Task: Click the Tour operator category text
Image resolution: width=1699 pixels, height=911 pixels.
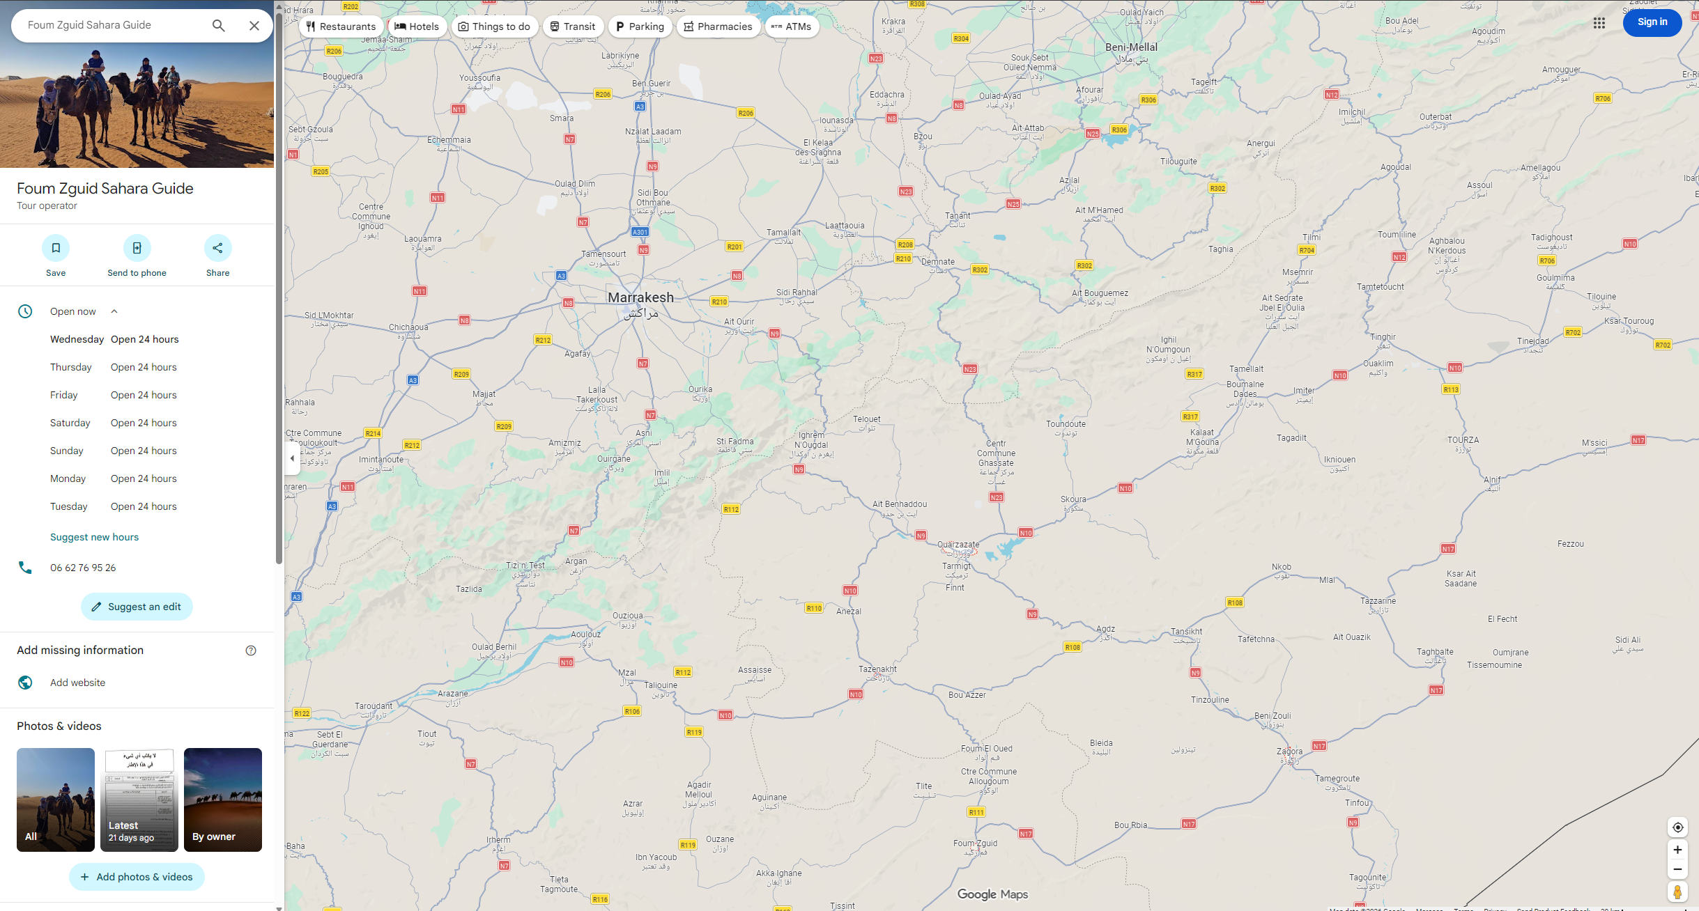Action: (x=47, y=206)
